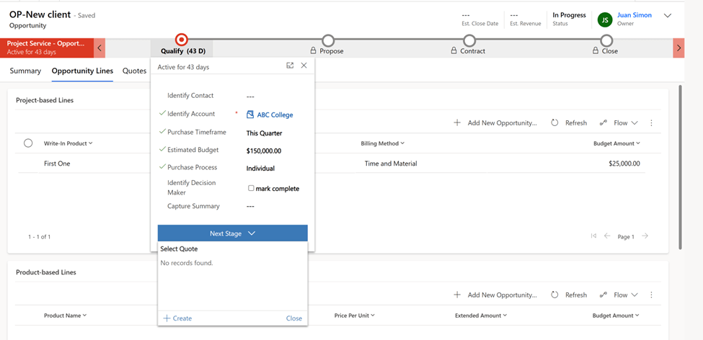Click the previous stage arrow on process bar
This screenshot has height=340, width=703.
[x=100, y=48]
